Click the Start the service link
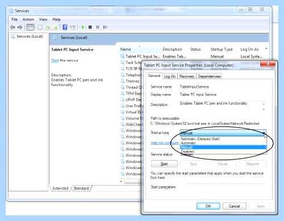284x221 pixels. 55,60
